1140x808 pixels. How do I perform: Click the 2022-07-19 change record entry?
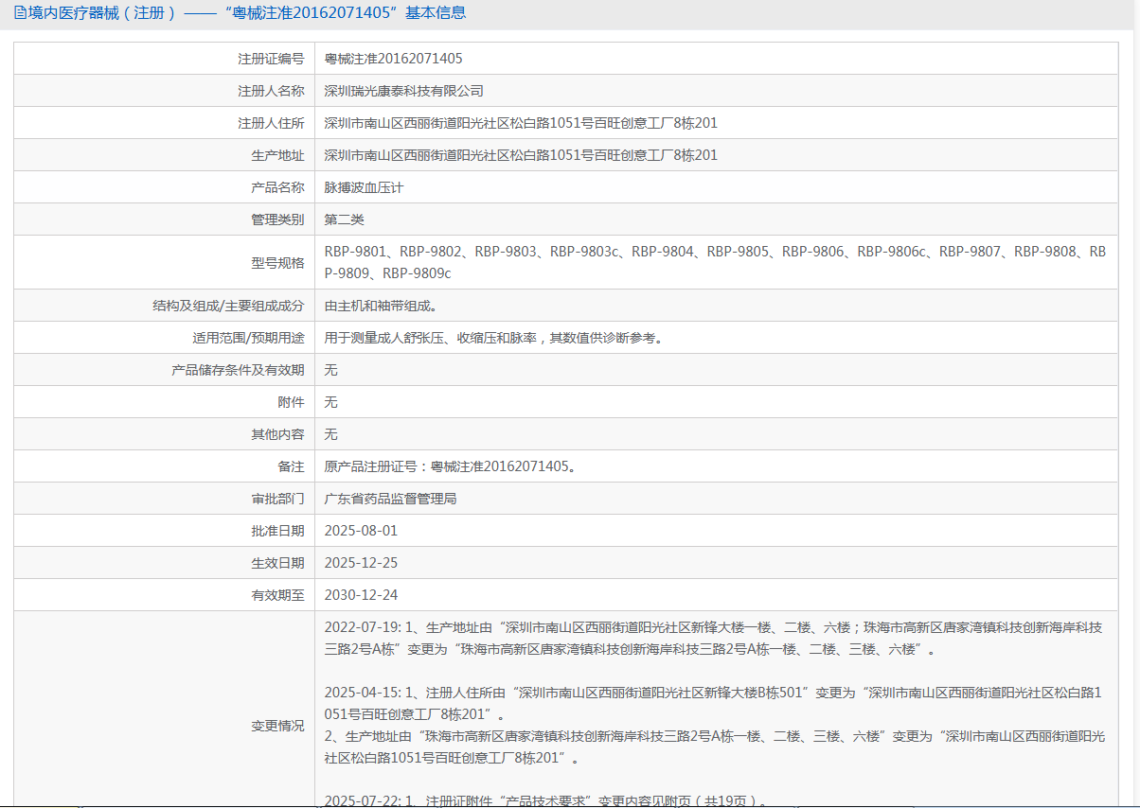point(715,638)
